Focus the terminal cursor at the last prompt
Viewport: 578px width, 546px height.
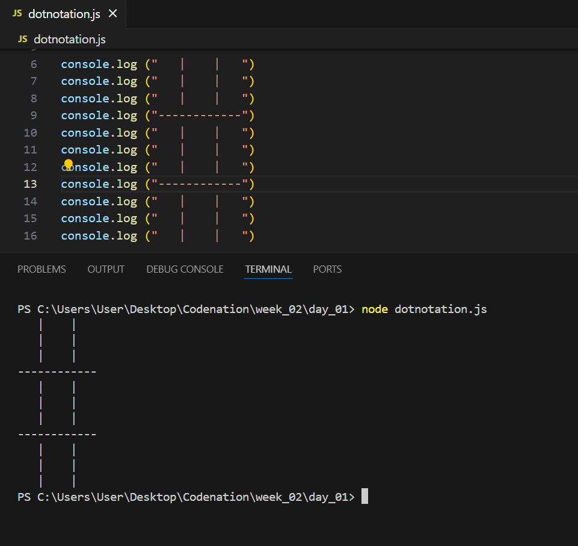click(x=364, y=496)
